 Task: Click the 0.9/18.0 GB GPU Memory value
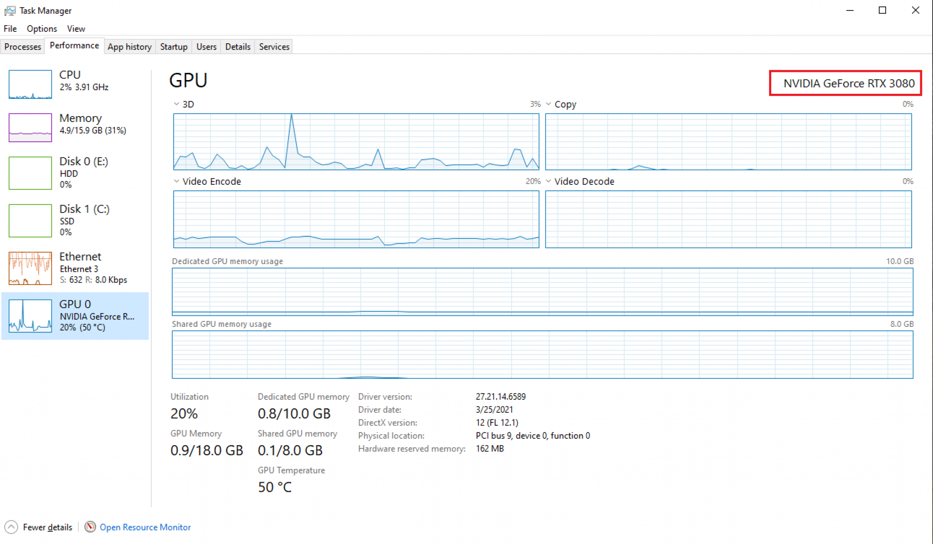pyautogui.click(x=207, y=450)
